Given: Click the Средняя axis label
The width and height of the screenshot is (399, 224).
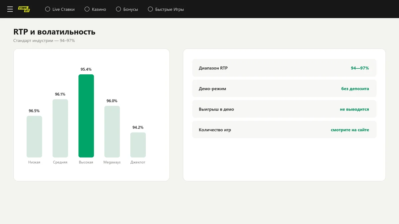Looking at the screenshot, I should [60, 162].
